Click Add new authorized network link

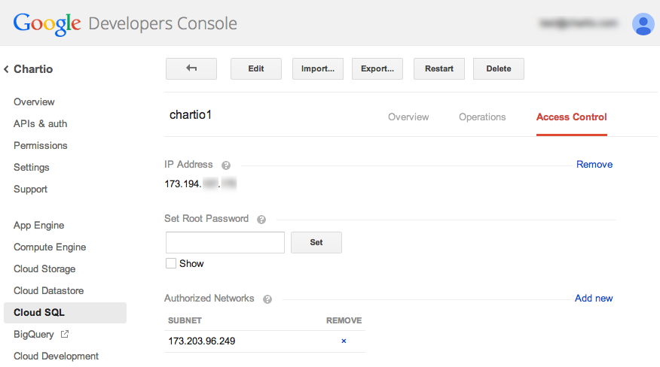[594, 298]
